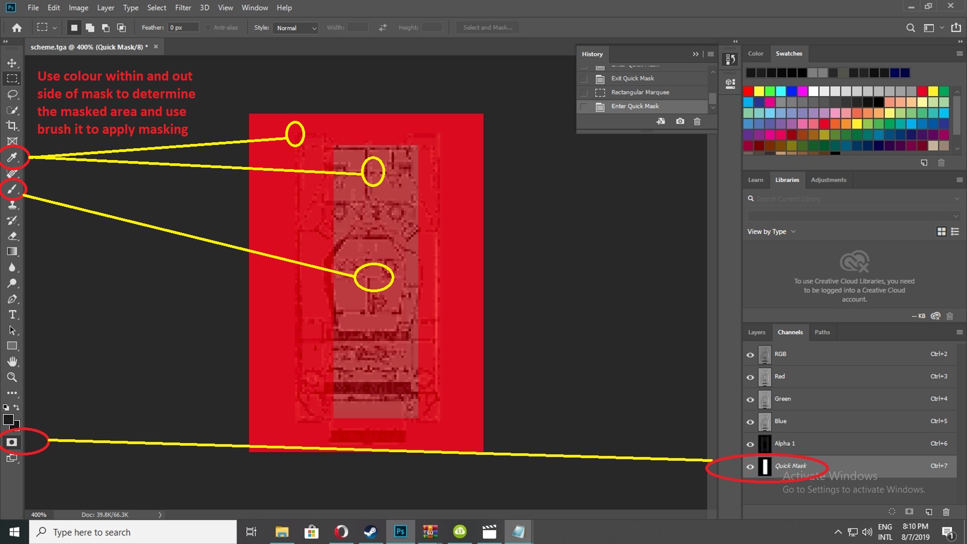
Task: Select the Eyedropper tool
Action: [12, 157]
